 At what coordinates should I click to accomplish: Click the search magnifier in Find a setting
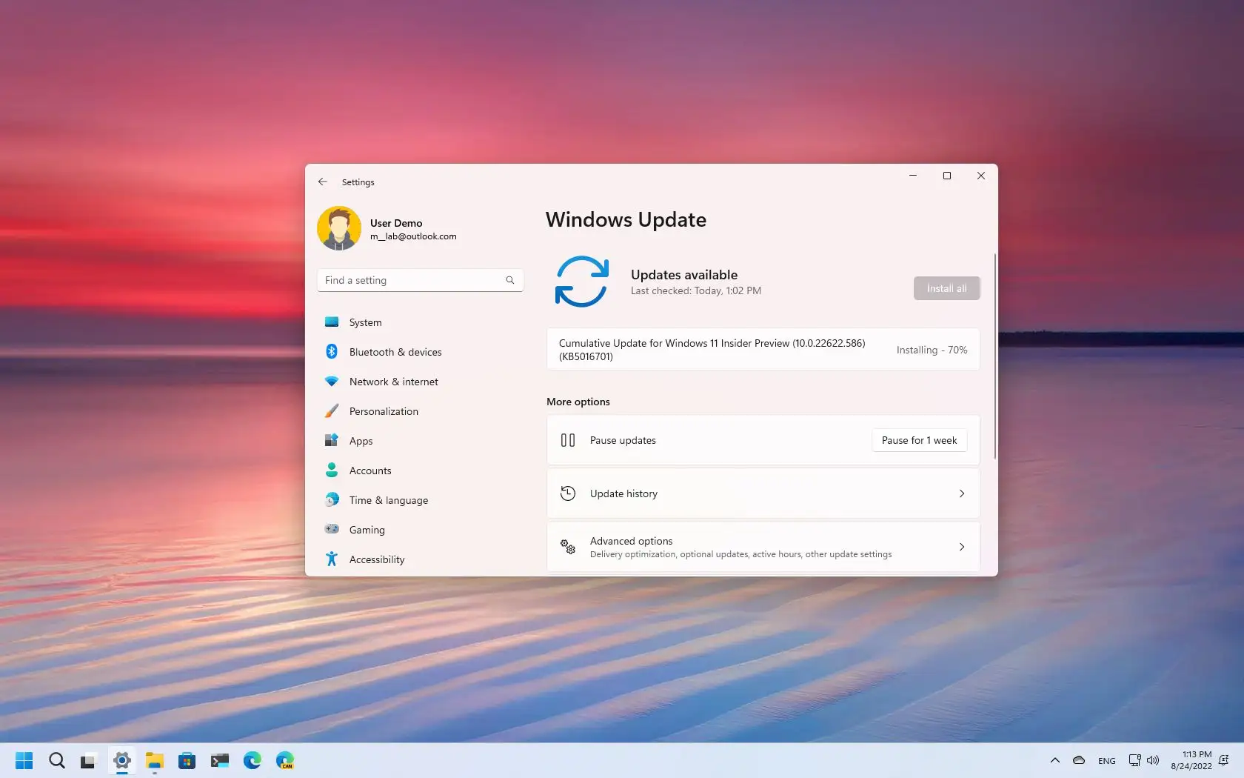(x=510, y=280)
